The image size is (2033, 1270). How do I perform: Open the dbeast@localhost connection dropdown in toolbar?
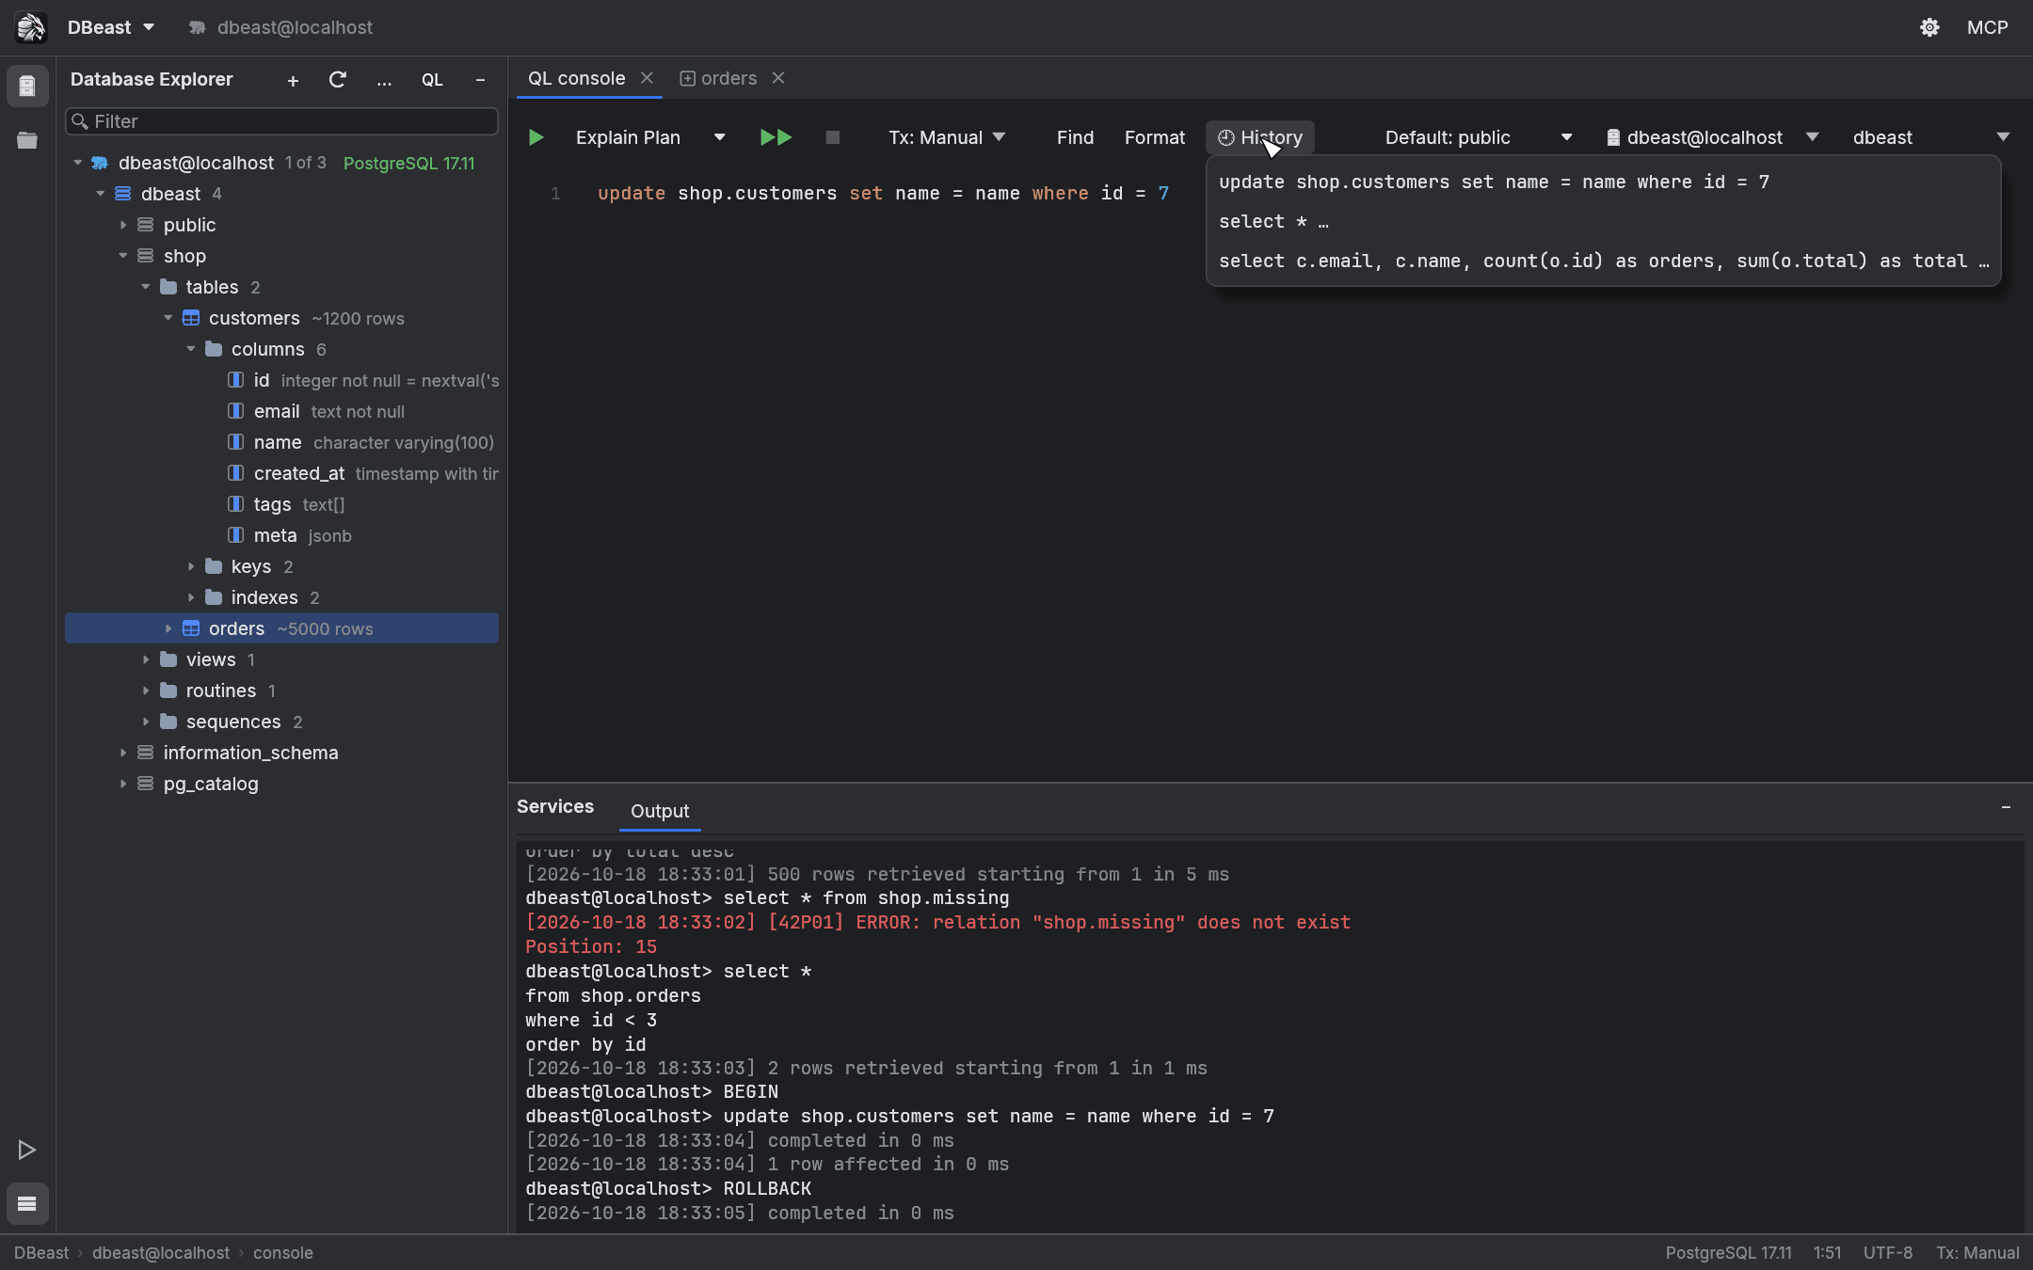[x=1713, y=137]
